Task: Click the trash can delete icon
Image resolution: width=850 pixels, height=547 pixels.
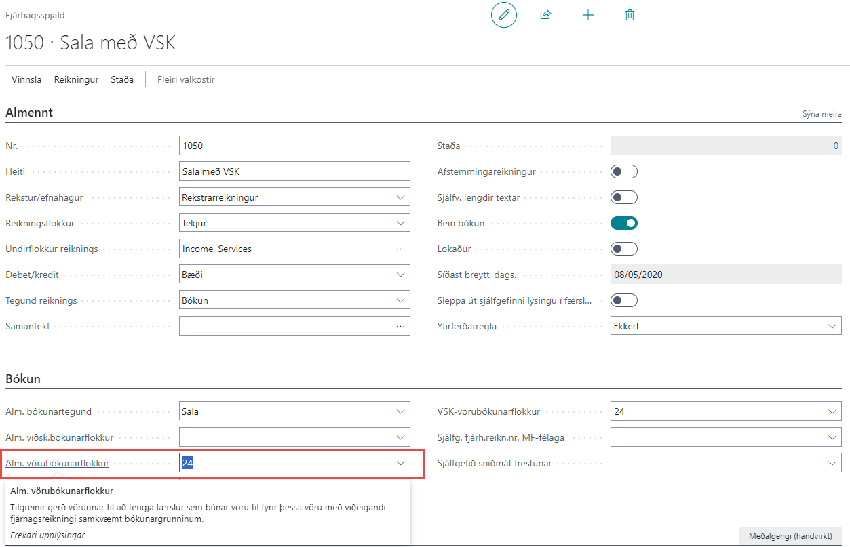Action: tap(630, 15)
